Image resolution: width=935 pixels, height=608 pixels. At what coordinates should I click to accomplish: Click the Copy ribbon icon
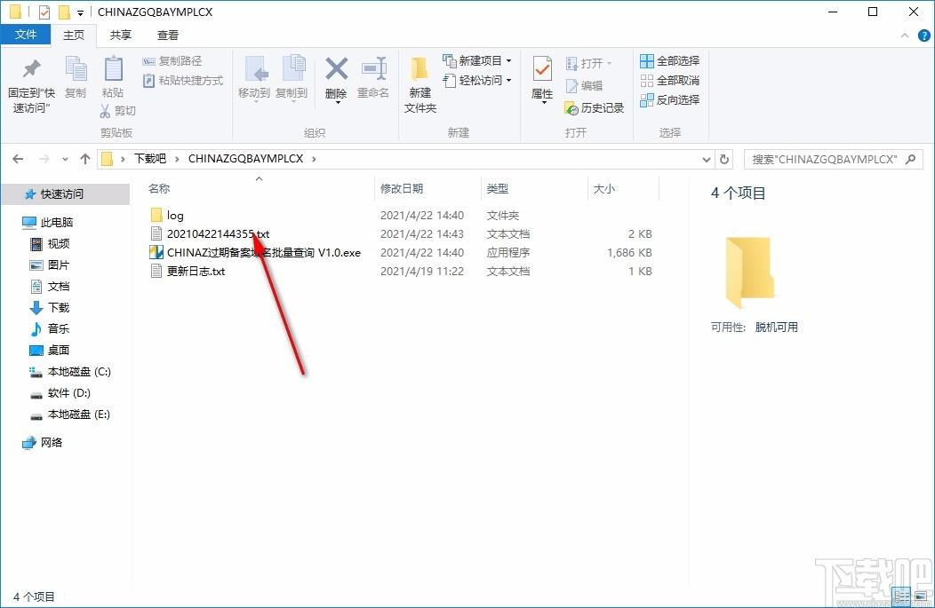[x=76, y=77]
